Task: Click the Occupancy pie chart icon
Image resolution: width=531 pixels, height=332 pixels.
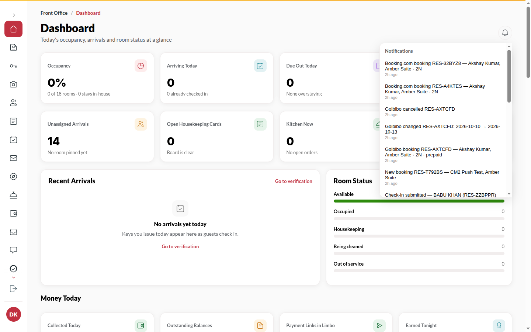Action: 141,66
